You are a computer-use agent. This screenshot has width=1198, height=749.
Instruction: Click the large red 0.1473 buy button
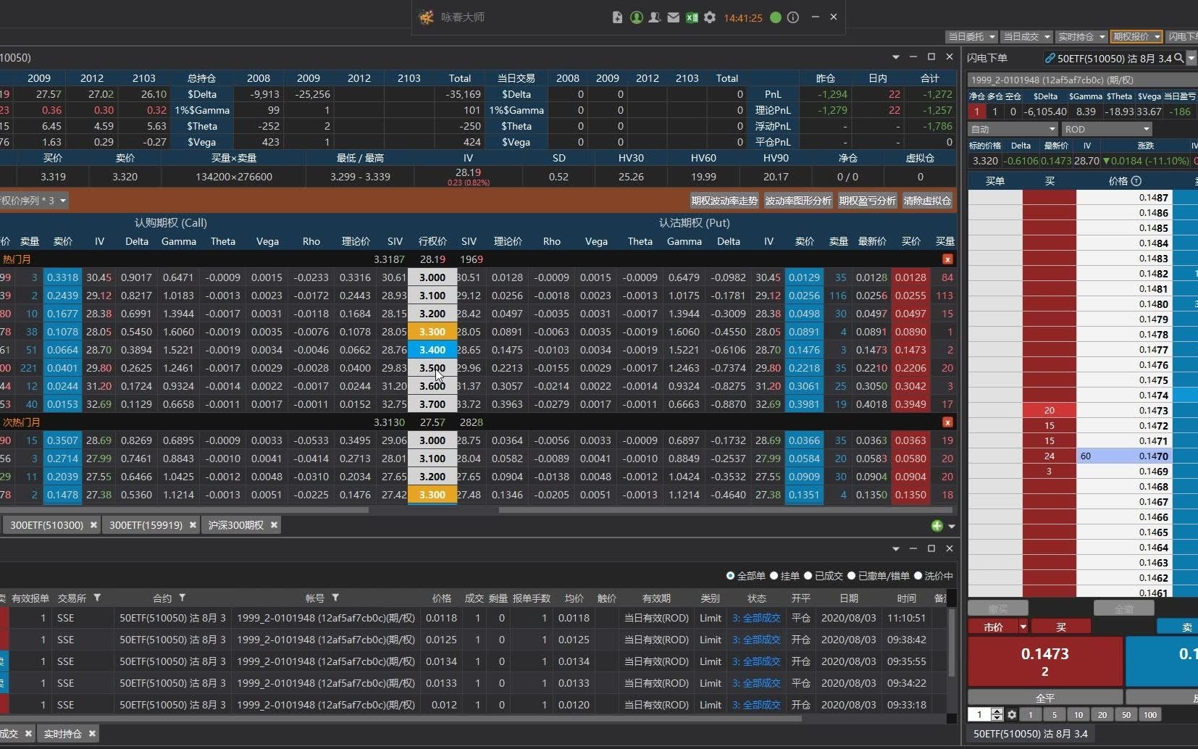point(1045,661)
